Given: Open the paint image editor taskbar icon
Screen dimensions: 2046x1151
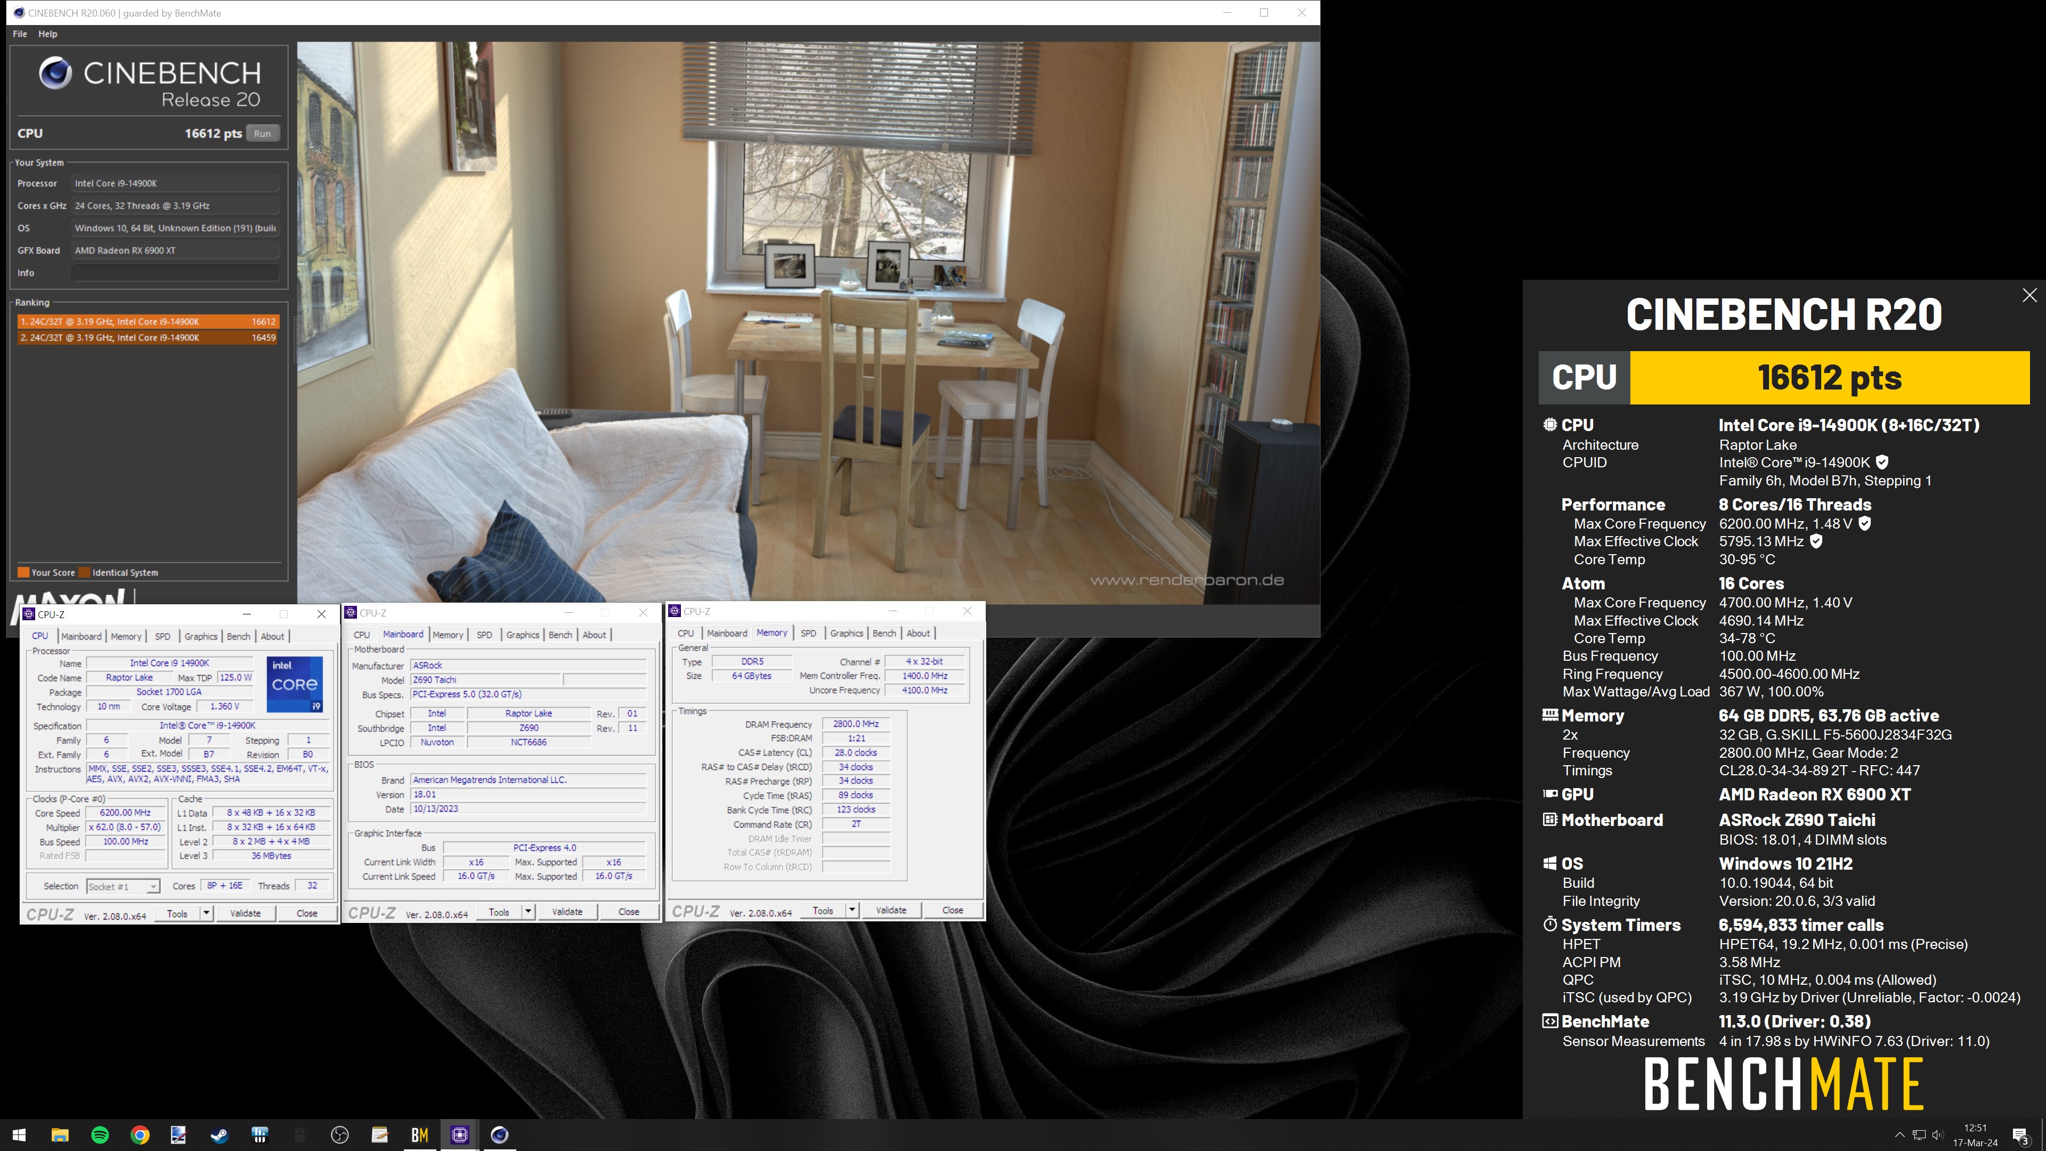Looking at the screenshot, I should point(180,1135).
